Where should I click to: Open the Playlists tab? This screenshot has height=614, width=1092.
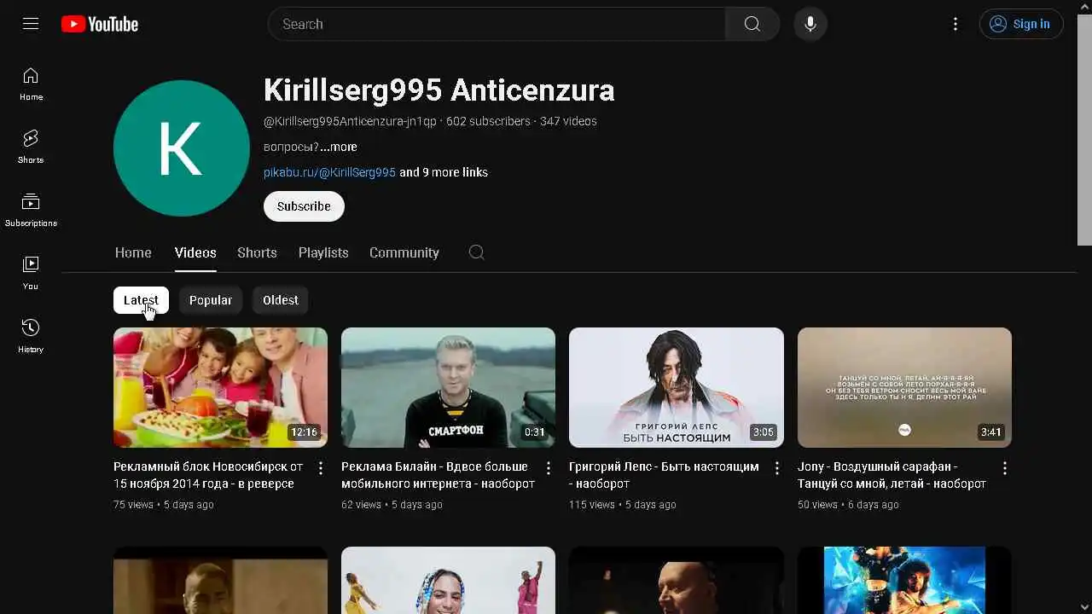pos(323,252)
